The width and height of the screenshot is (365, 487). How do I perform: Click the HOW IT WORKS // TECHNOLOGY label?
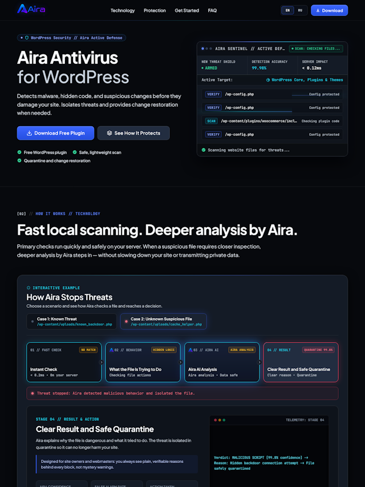[x=68, y=214]
